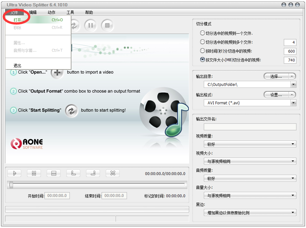
Task: Stop preview playback with the square icon
Action: [54, 173]
